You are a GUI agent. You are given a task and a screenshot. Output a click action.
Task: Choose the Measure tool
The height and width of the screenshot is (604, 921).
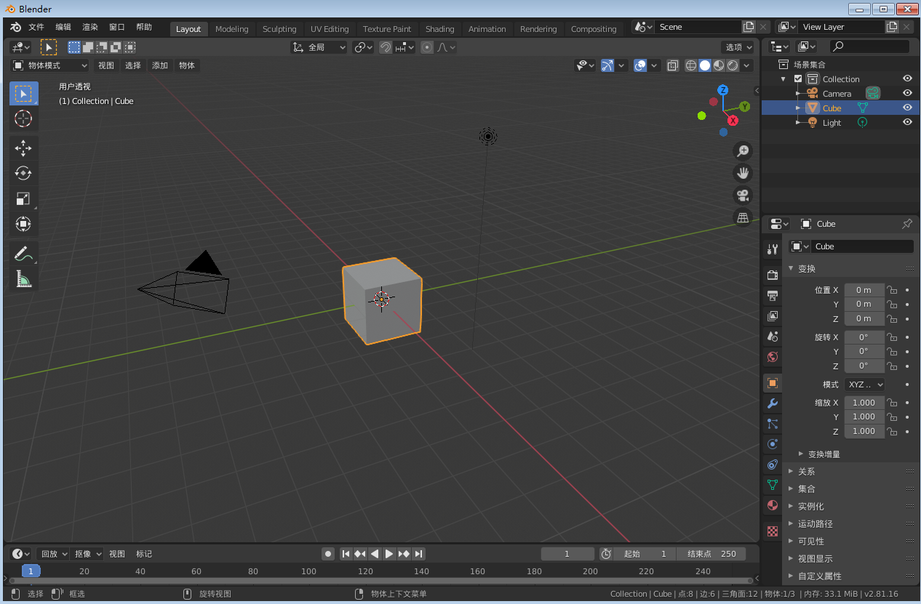23,278
